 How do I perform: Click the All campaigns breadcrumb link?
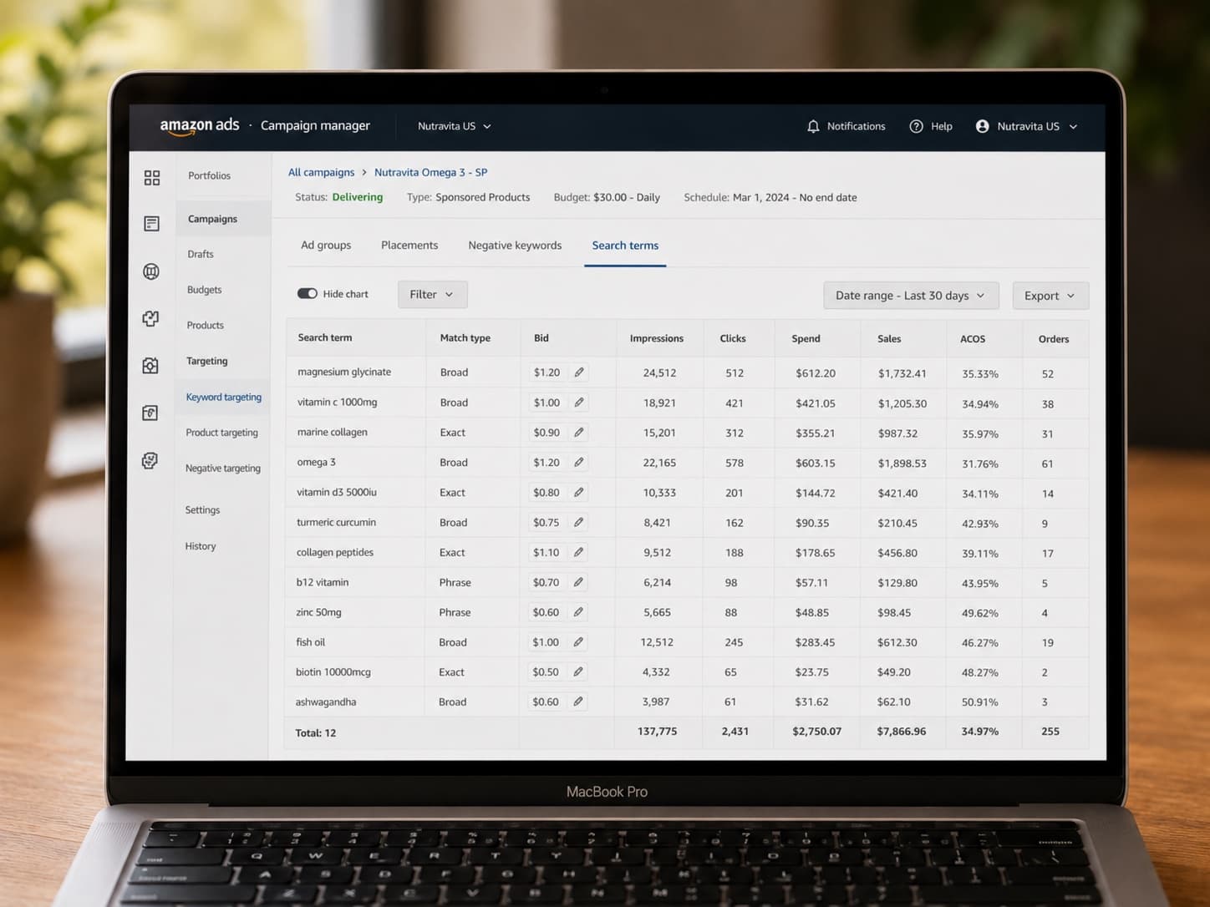click(x=322, y=172)
